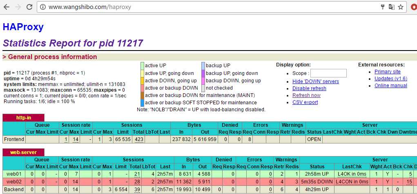Click the web-server proxy name label

coord(23,152)
